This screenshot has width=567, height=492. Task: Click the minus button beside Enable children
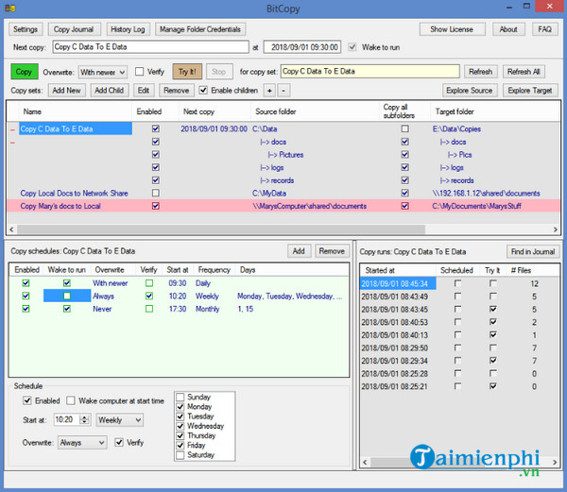pyautogui.click(x=283, y=91)
